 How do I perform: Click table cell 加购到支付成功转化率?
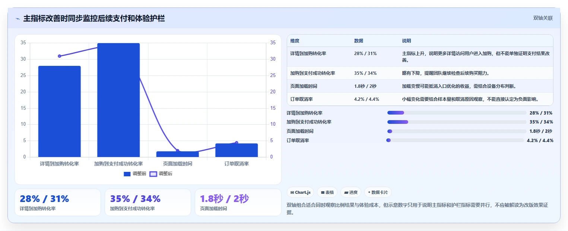point(312,73)
